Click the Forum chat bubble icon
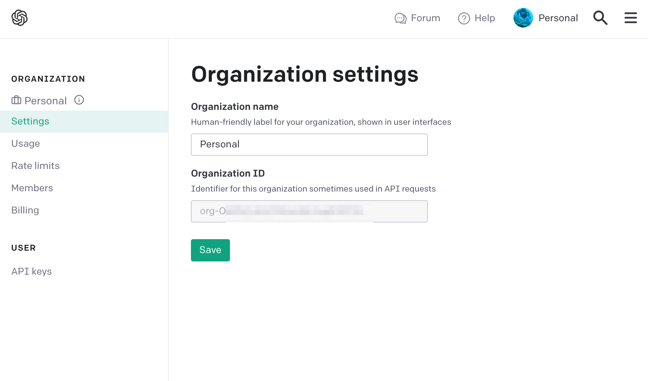Viewport: 648px width, 381px height. pyautogui.click(x=400, y=18)
